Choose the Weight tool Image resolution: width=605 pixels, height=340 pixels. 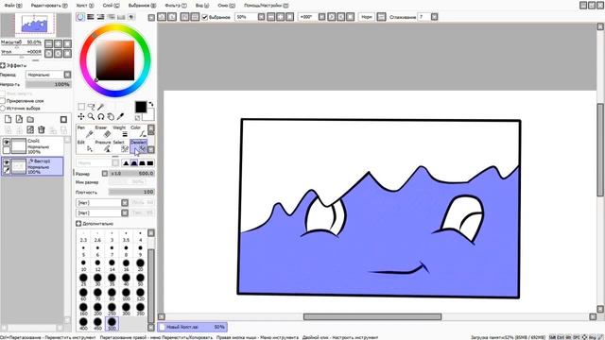pyautogui.click(x=120, y=131)
